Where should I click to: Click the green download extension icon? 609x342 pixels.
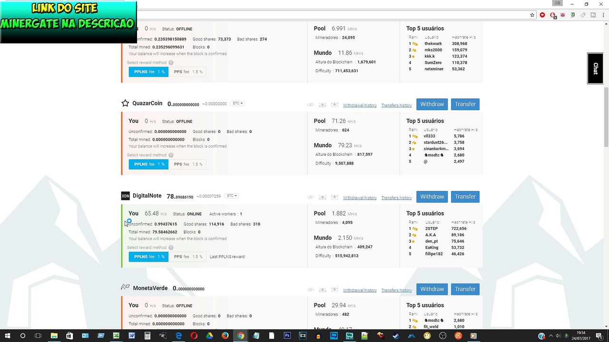click(573, 15)
